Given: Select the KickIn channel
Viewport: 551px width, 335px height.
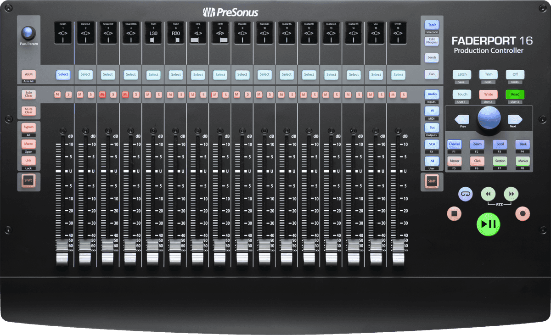Looking at the screenshot, I should (x=63, y=74).
